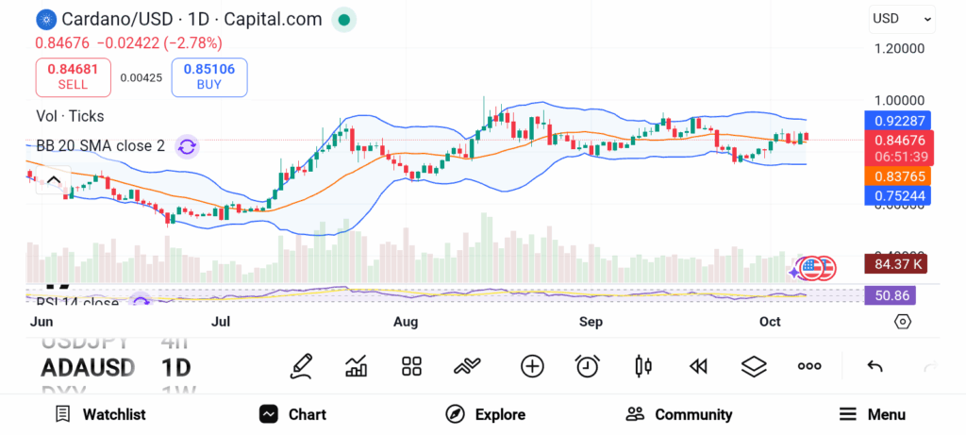Click the plus-circle add symbol icon

pyautogui.click(x=532, y=366)
